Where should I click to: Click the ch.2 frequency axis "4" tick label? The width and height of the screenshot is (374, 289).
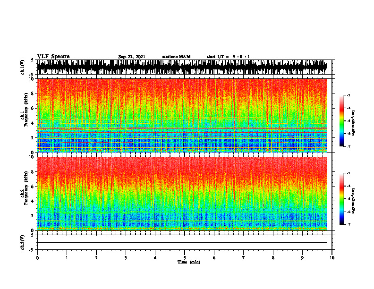point(33,201)
